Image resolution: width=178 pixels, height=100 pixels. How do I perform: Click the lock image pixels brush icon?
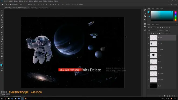pyautogui.click(x=154, y=33)
